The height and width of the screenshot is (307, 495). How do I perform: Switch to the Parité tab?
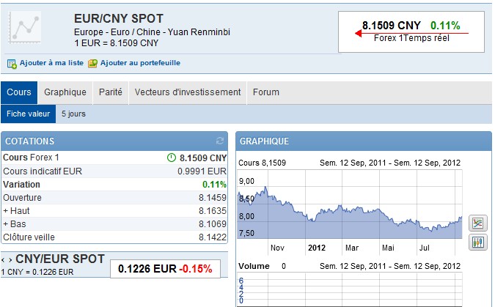[x=111, y=92]
